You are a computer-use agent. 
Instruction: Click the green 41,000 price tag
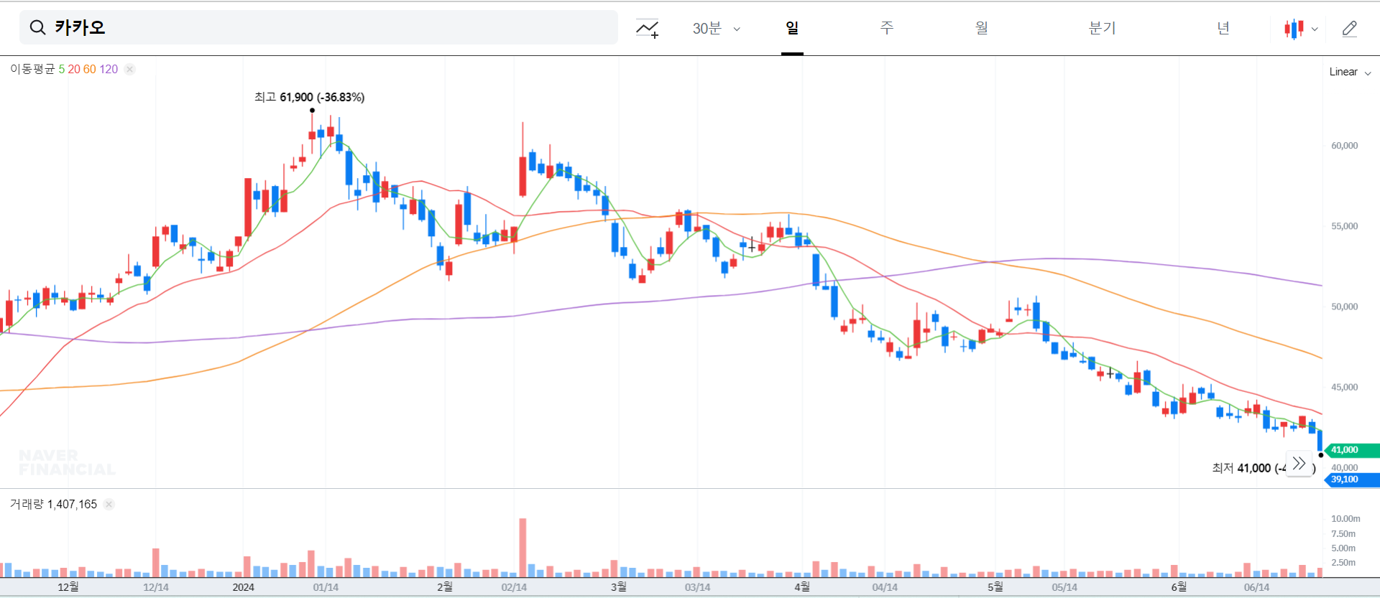pos(1351,450)
